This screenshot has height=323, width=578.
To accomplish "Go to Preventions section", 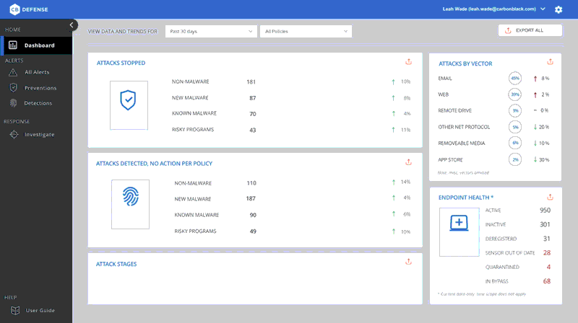I will [40, 88].
